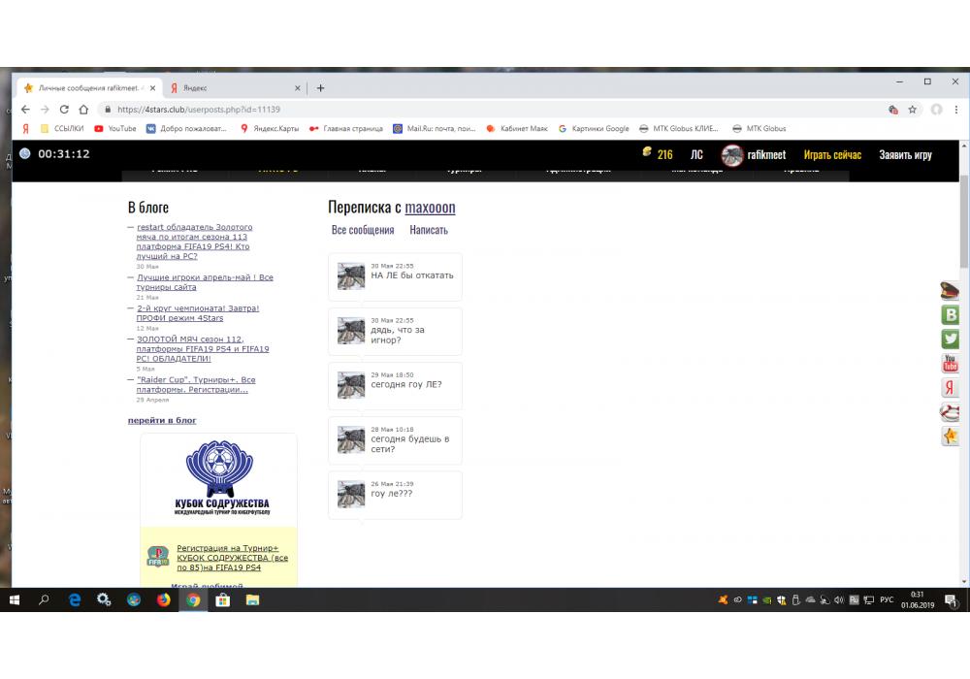Screen dimensions: 970x679
Task: Click the Написать tab
Action: click(429, 230)
